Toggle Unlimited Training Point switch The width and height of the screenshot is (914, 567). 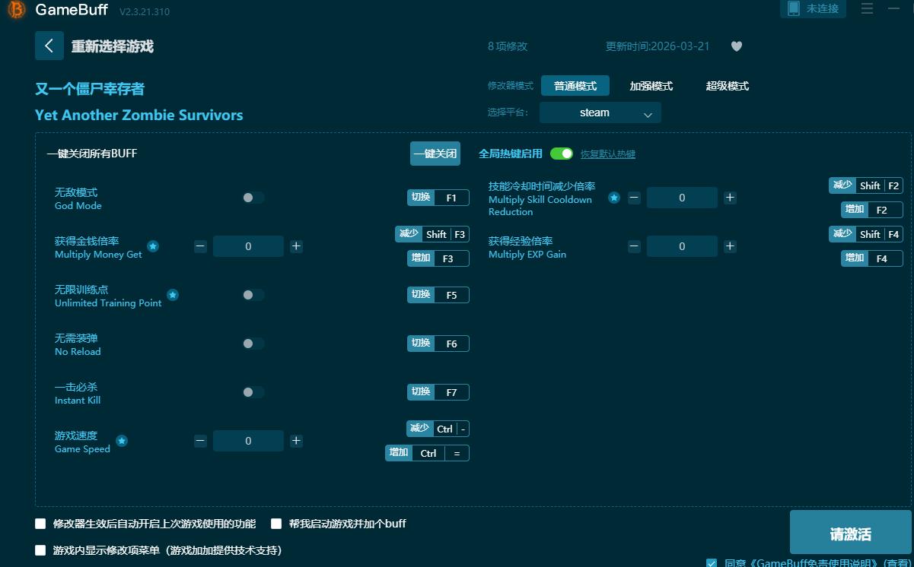(253, 295)
